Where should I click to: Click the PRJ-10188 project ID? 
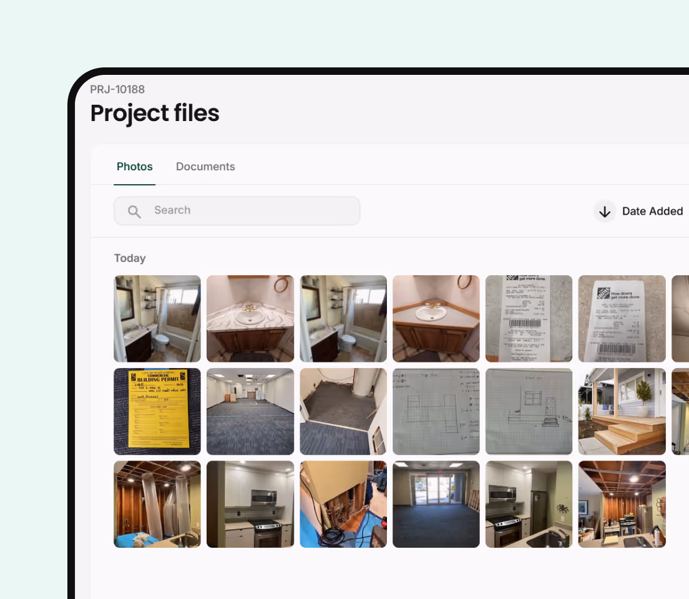[x=117, y=89]
